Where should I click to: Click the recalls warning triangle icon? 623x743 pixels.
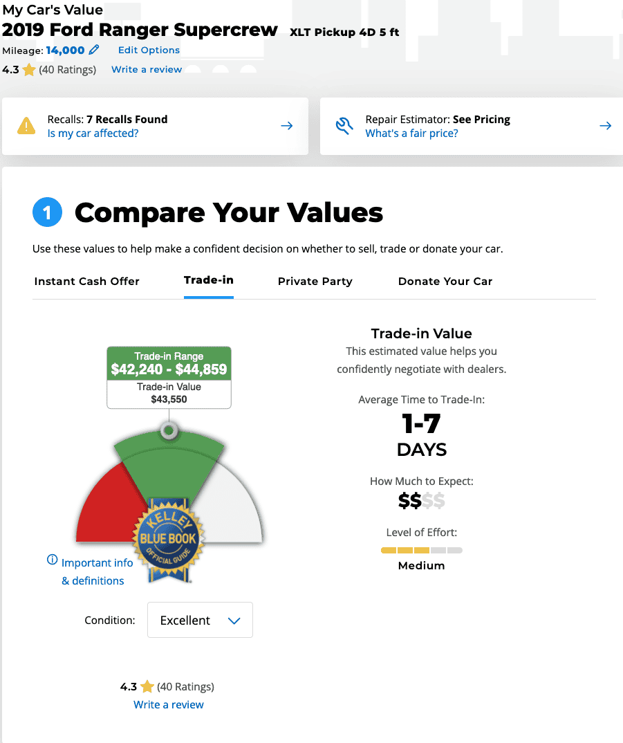pos(26,126)
